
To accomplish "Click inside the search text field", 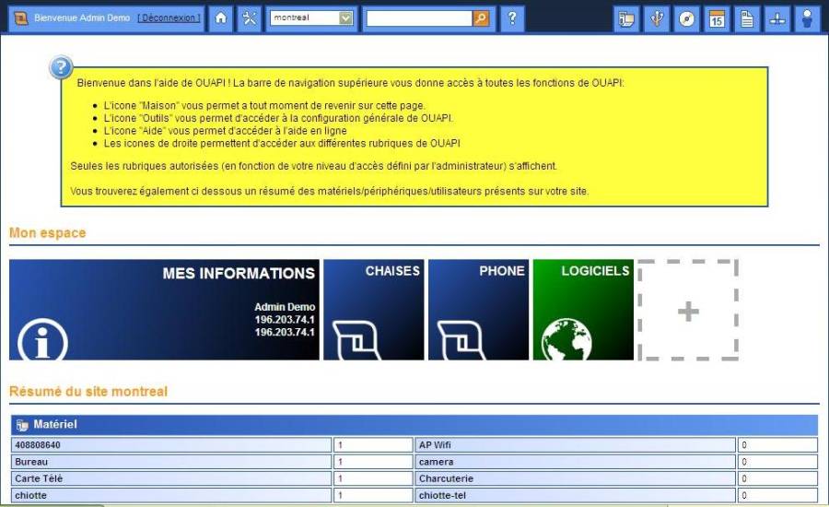I will click(419, 18).
